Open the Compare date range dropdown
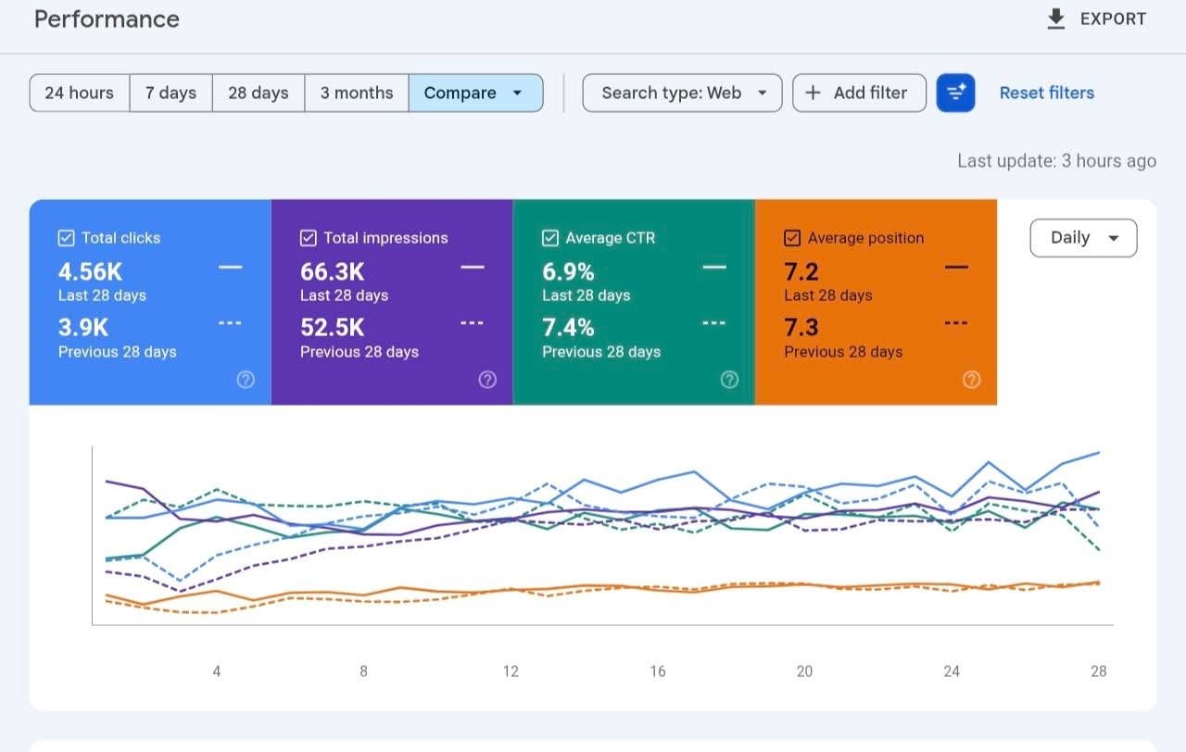Image resolution: width=1186 pixels, height=752 pixels. 475,93
